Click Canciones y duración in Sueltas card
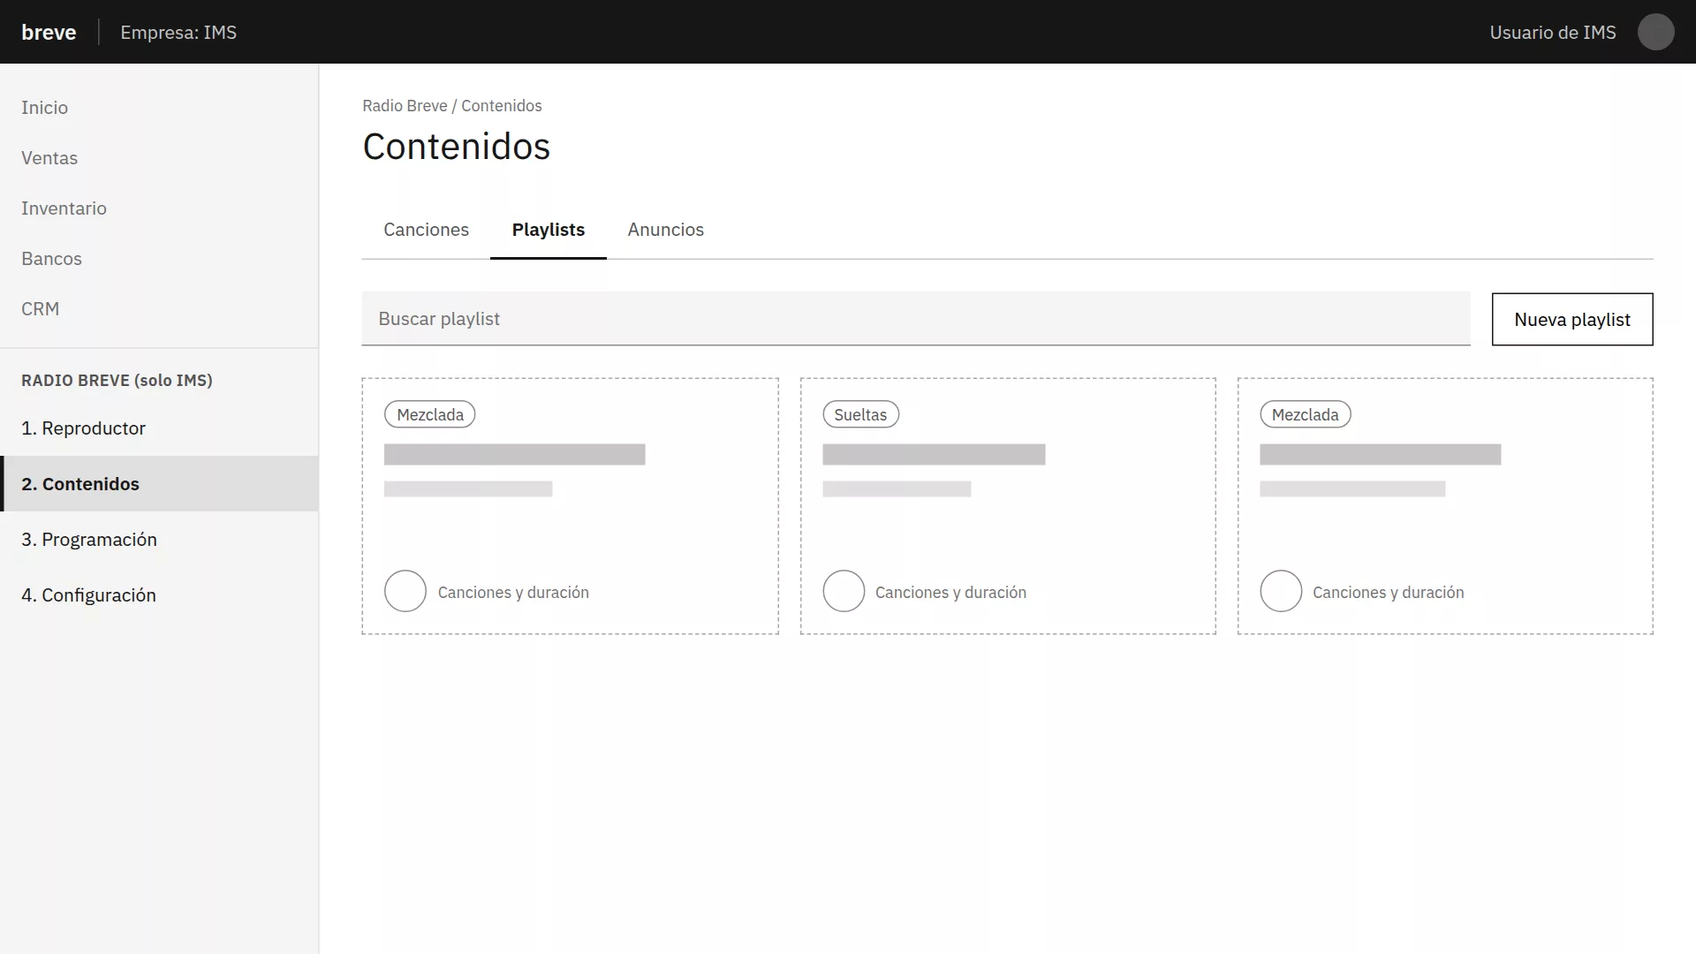The width and height of the screenshot is (1696, 954). (x=950, y=593)
